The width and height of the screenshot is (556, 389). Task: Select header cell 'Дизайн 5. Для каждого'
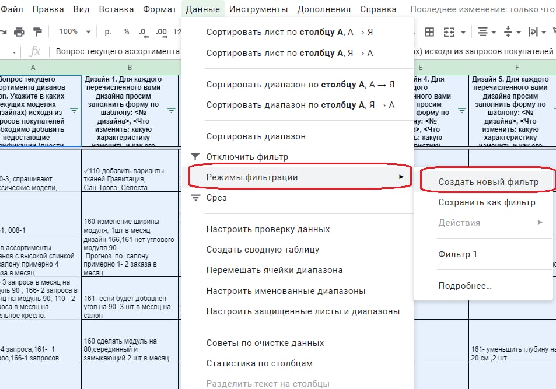click(x=512, y=111)
